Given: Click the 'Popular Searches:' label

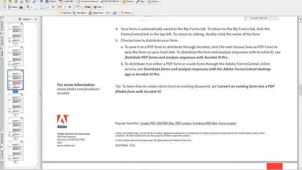Looking at the screenshot, I should (127, 123).
